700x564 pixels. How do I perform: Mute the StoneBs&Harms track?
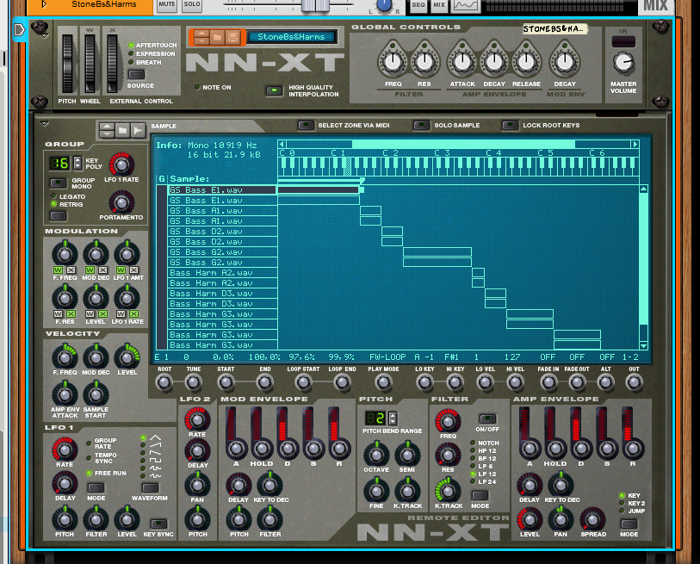(167, 5)
